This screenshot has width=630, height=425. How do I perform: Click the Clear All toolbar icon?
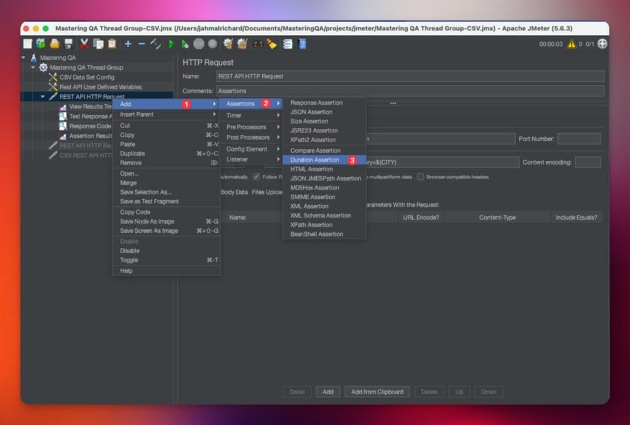click(242, 44)
